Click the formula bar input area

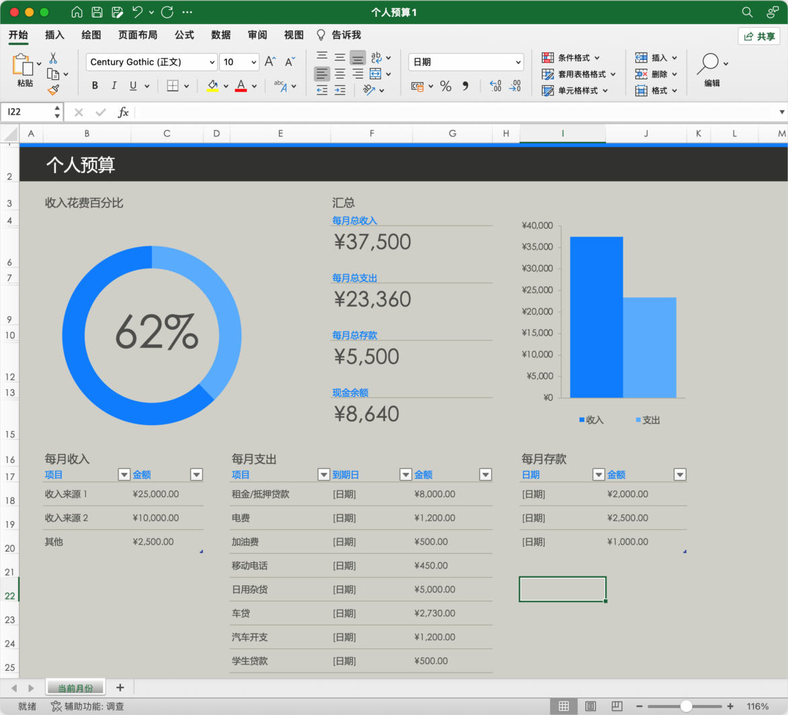[455, 112]
